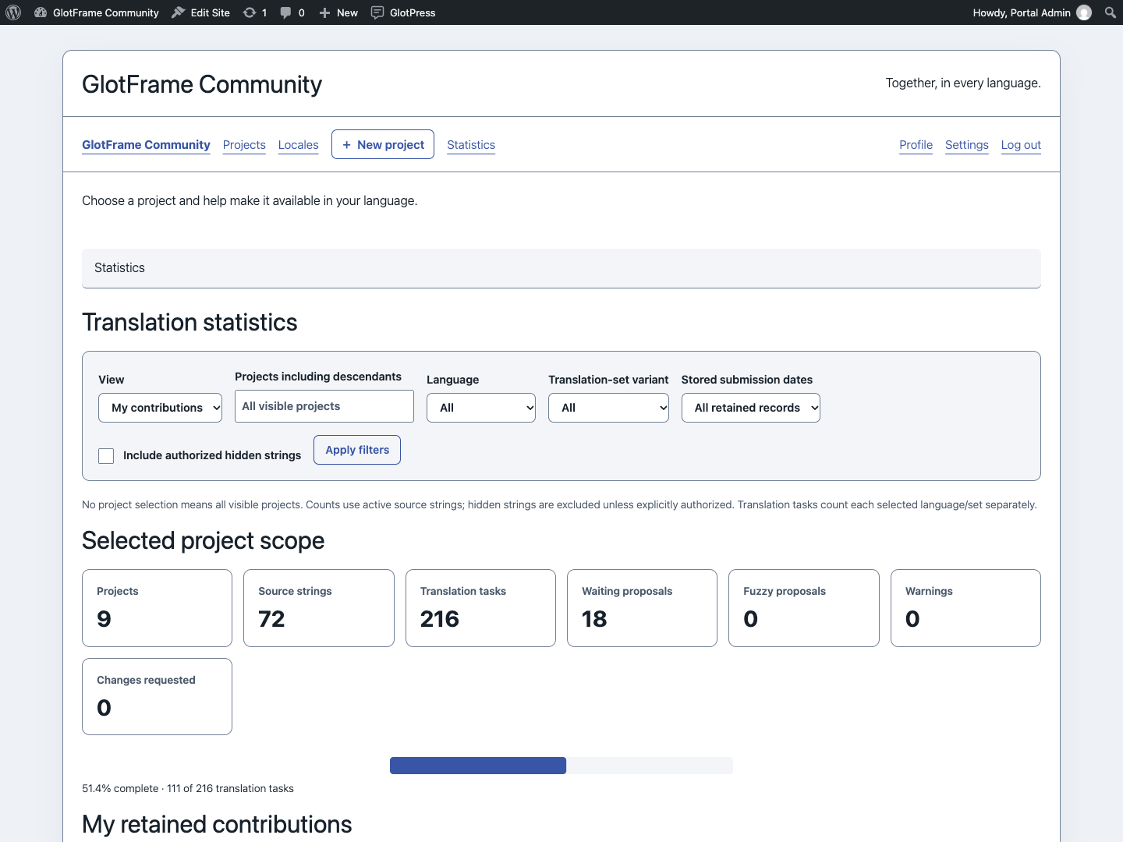
Task: Click the My retained contributions heading
Action: [x=217, y=824]
